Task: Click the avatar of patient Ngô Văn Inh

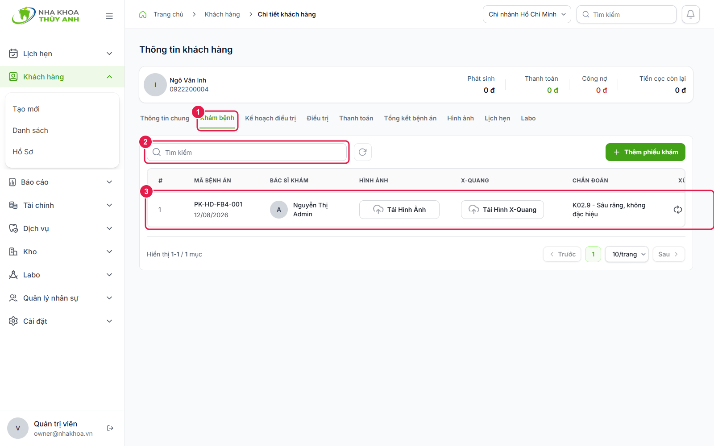Action: pos(155,85)
